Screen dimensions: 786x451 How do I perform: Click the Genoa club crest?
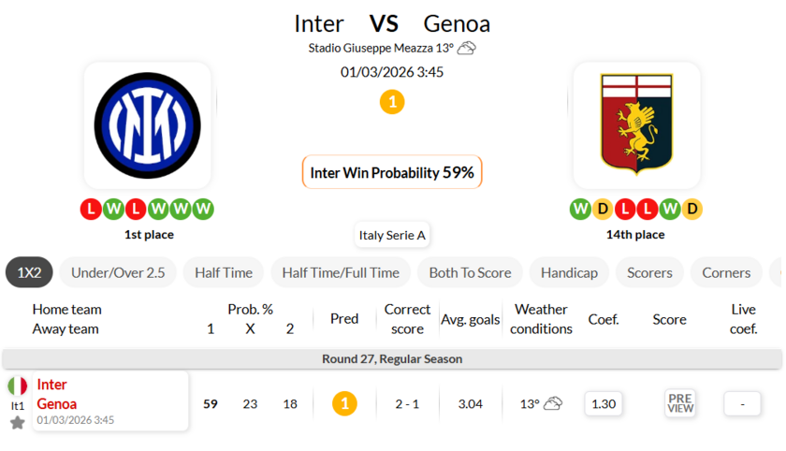click(x=636, y=125)
